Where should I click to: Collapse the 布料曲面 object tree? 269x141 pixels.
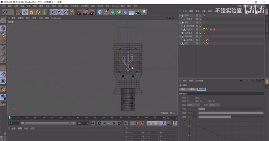pos(180,36)
